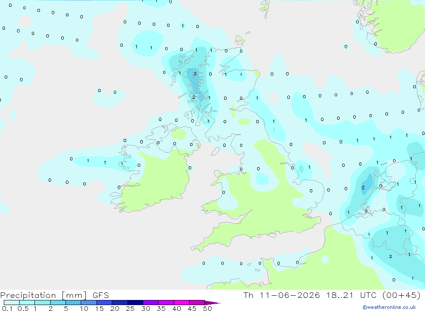Select the 30–35 mm purple legend swatch
425x311 pixels.
pyautogui.click(x=150, y=303)
